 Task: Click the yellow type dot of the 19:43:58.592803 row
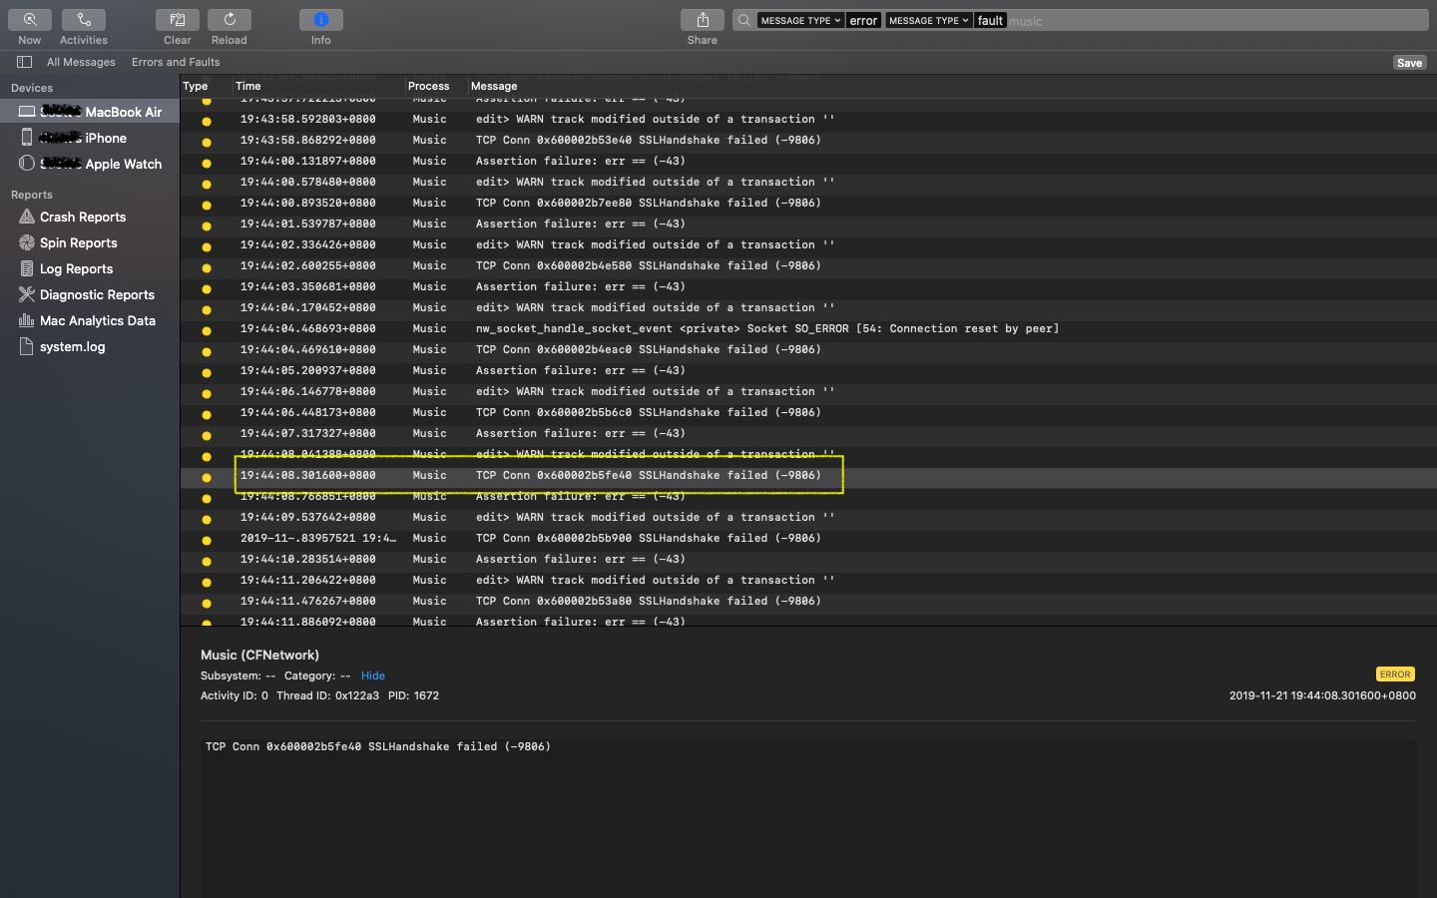pyautogui.click(x=207, y=121)
